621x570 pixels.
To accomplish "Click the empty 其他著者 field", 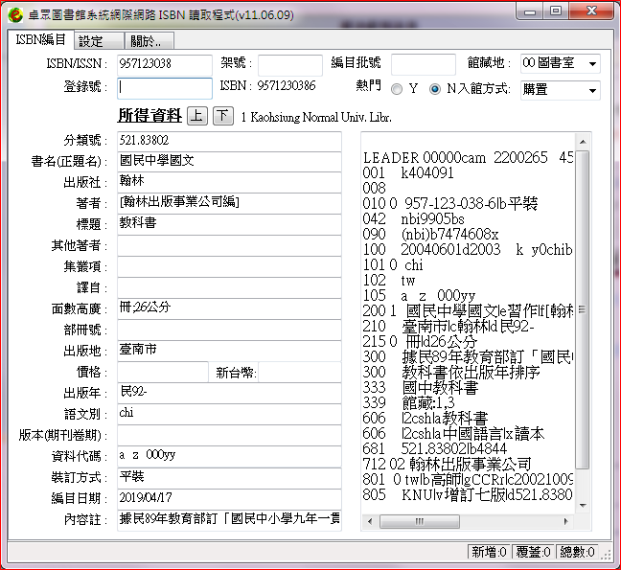I will 229,246.
